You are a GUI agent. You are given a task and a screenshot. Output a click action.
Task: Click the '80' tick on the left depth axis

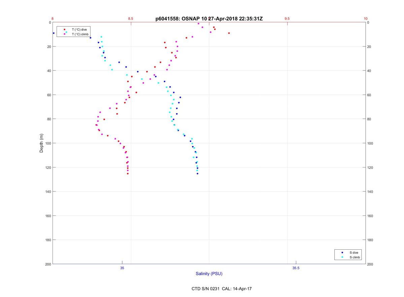tap(49, 119)
